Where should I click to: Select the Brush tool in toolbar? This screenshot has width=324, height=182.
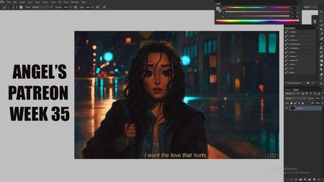pos(321,43)
